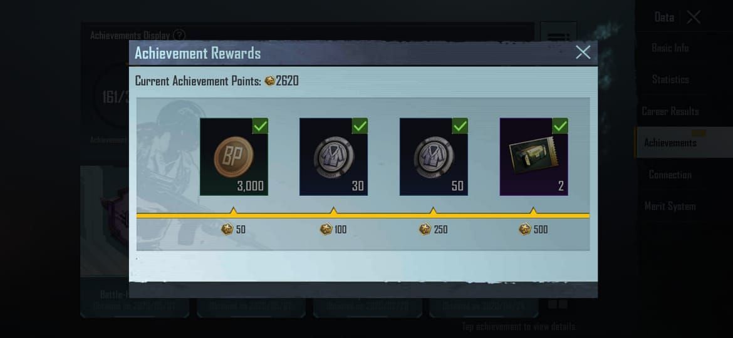Switch to the Statistics tab
733x338 pixels.
click(x=670, y=79)
